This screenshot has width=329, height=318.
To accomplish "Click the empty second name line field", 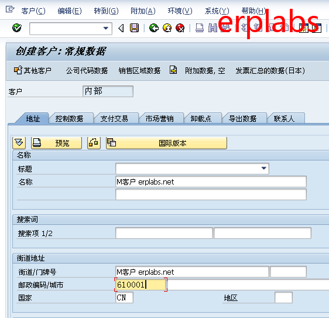I will pyautogui.click(x=211, y=194).
